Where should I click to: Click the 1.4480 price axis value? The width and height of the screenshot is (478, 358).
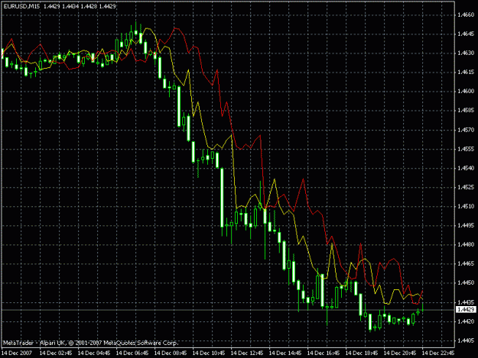pos(466,244)
